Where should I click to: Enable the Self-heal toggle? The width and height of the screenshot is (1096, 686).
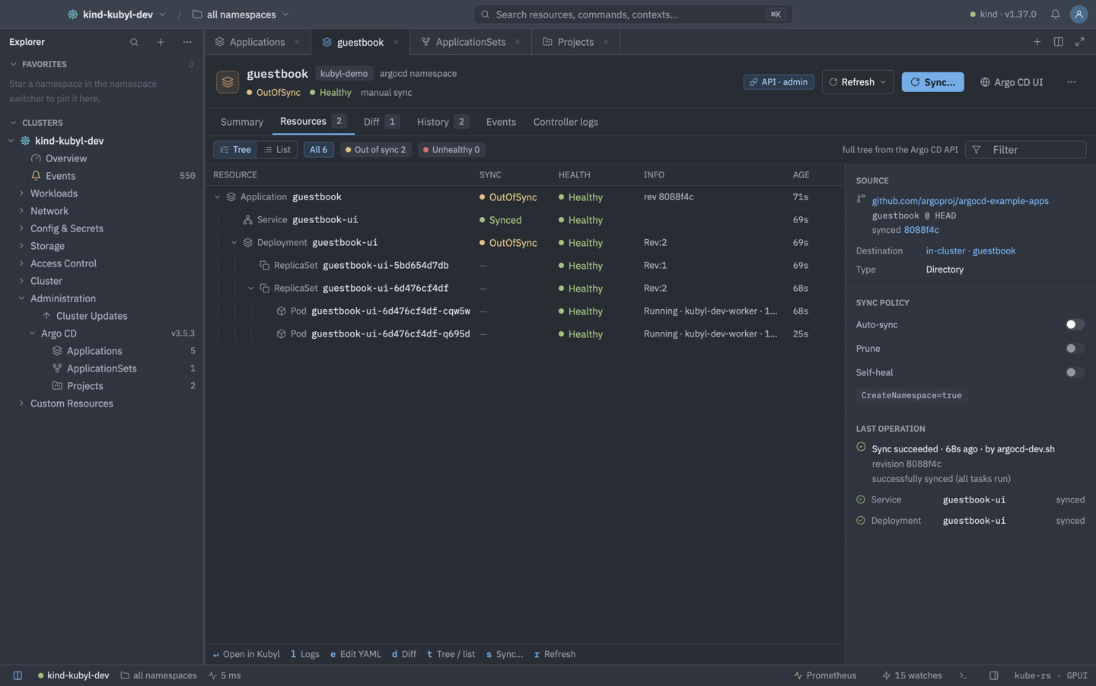[x=1075, y=372]
